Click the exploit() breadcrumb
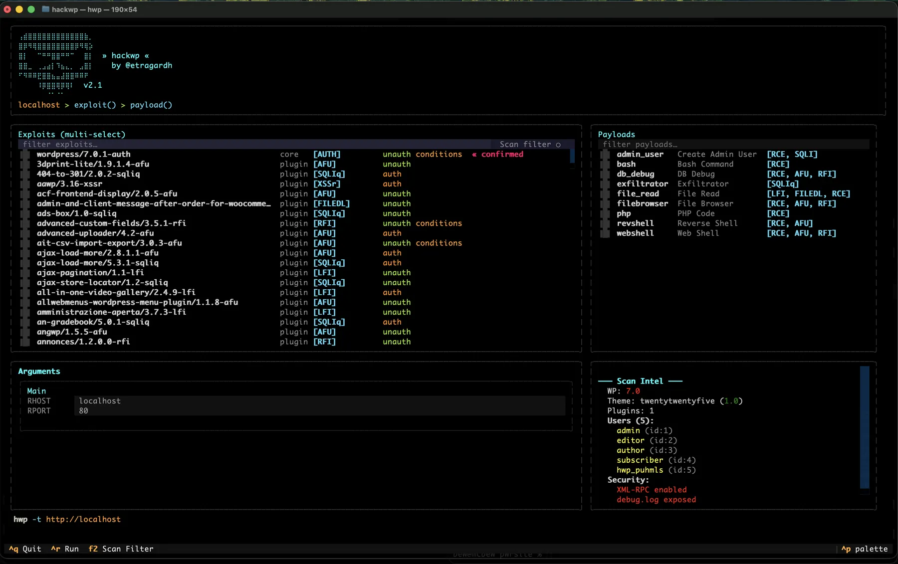The width and height of the screenshot is (898, 564). tap(95, 105)
